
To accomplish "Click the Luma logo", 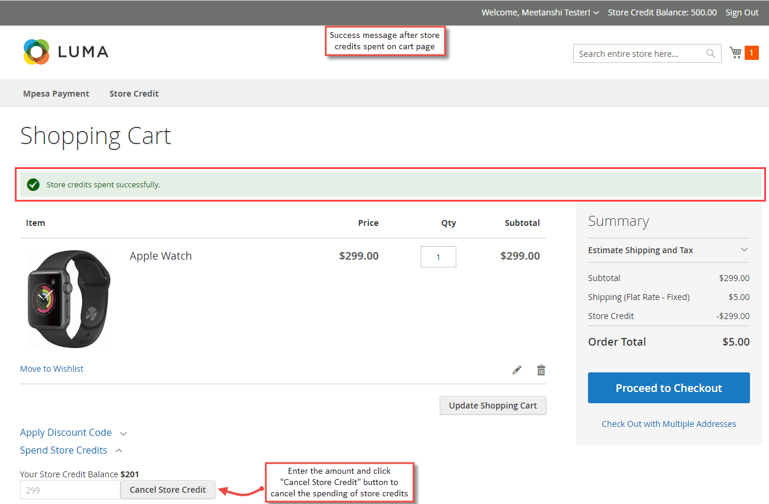I will pyautogui.click(x=66, y=52).
